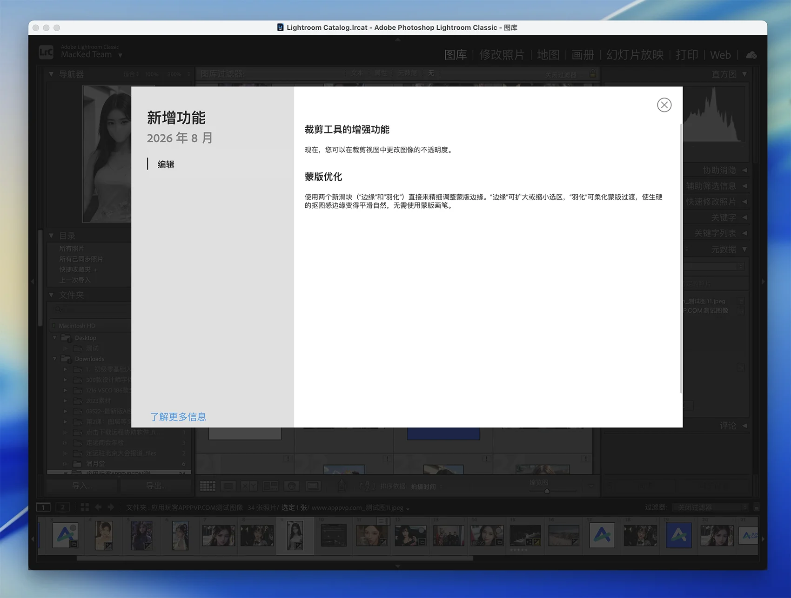
Task: Collapse the 导航器 panel
Action: click(51, 74)
